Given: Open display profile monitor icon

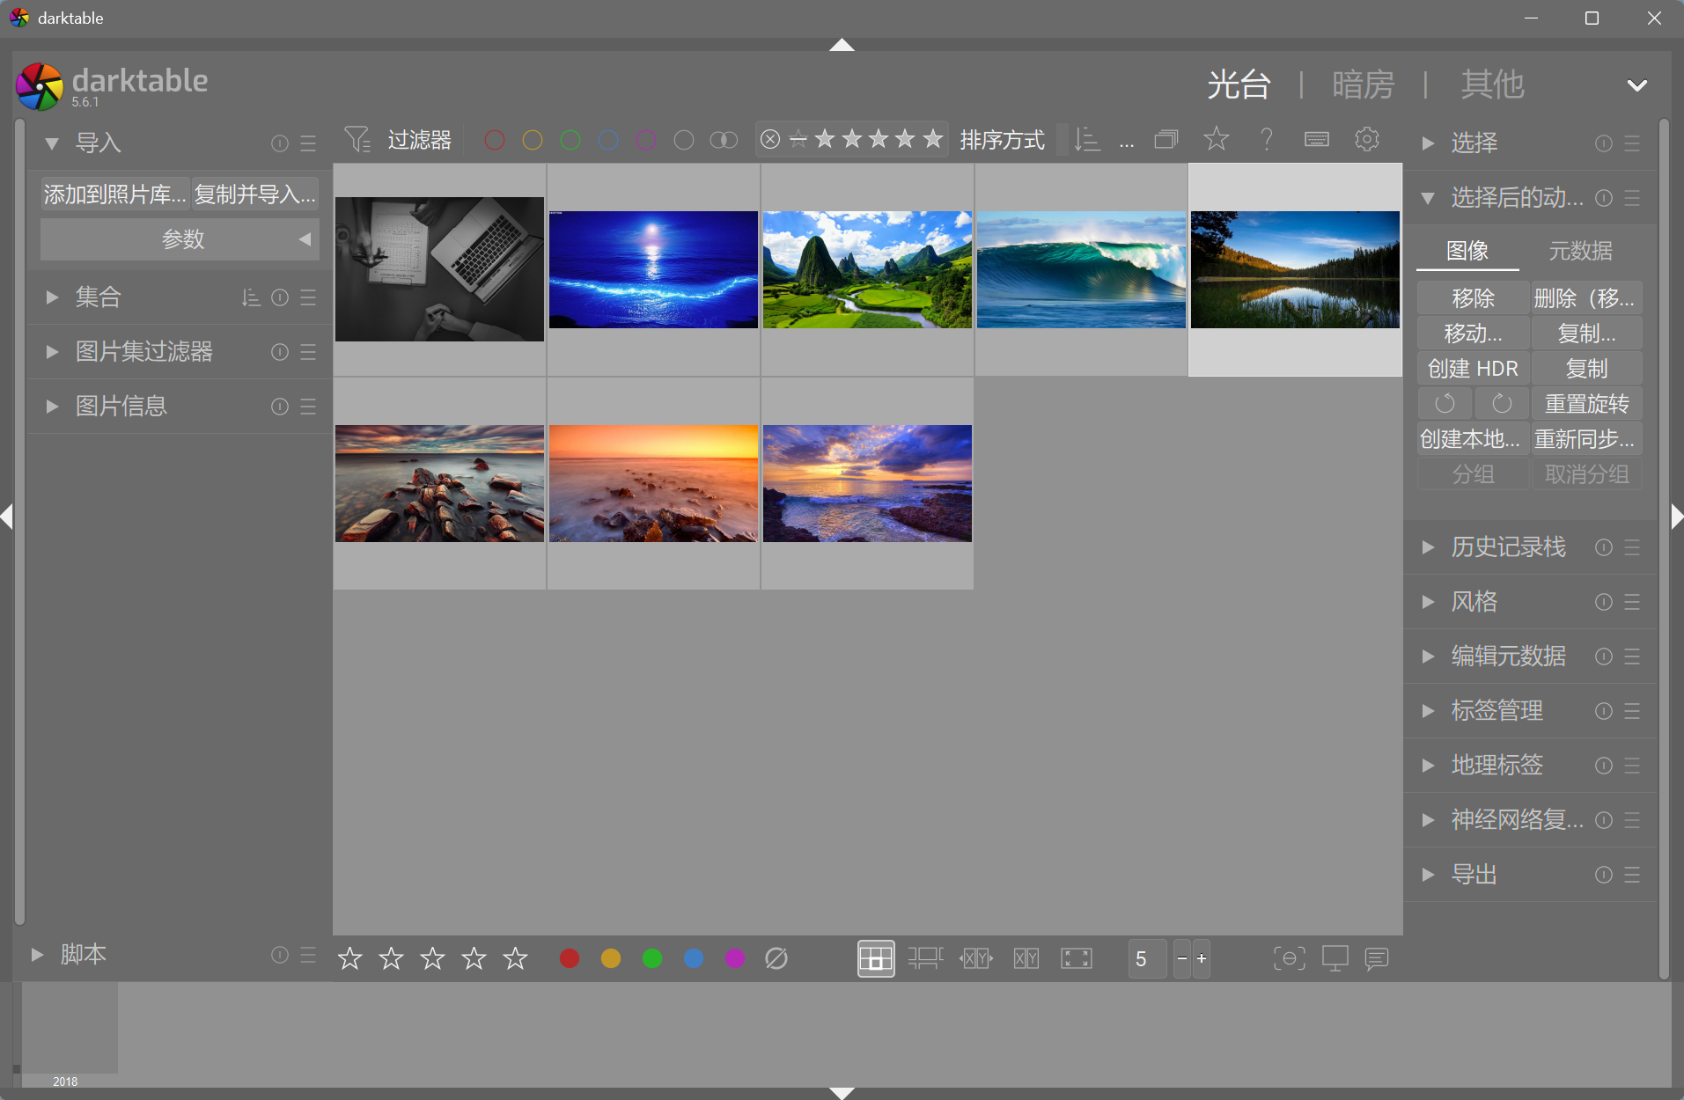Looking at the screenshot, I should tap(1335, 958).
